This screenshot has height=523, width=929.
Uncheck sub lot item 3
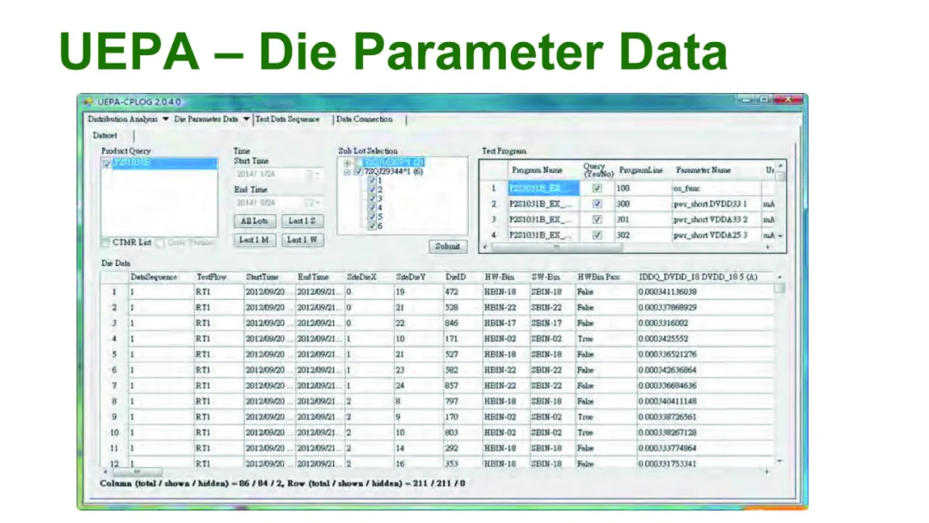372,199
